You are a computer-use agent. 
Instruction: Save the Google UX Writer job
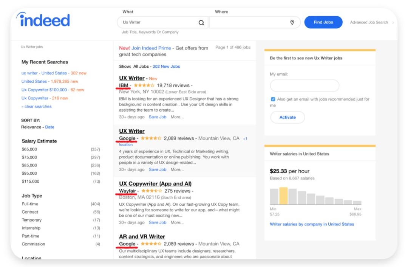click(x=158, y=169)
